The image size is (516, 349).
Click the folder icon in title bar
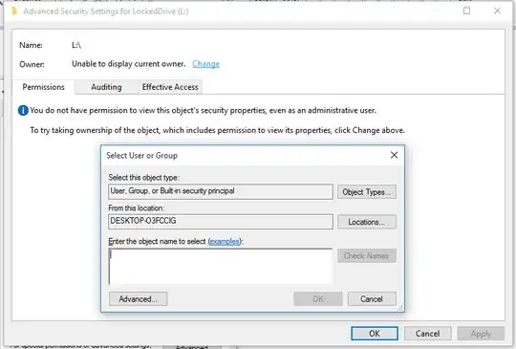[x=14, y=11]
